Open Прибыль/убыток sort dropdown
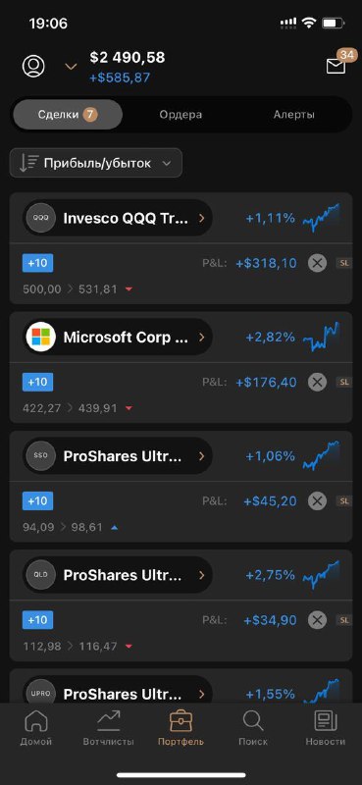This screenshot has height=785, width=362. [x=96, y=163]
